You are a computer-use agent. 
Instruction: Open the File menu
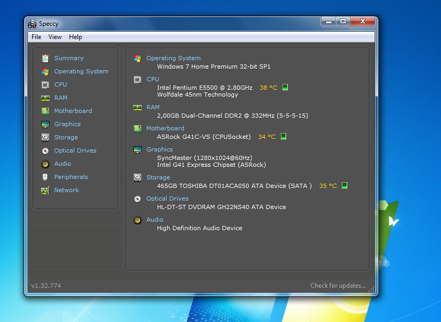coord(36,37)
